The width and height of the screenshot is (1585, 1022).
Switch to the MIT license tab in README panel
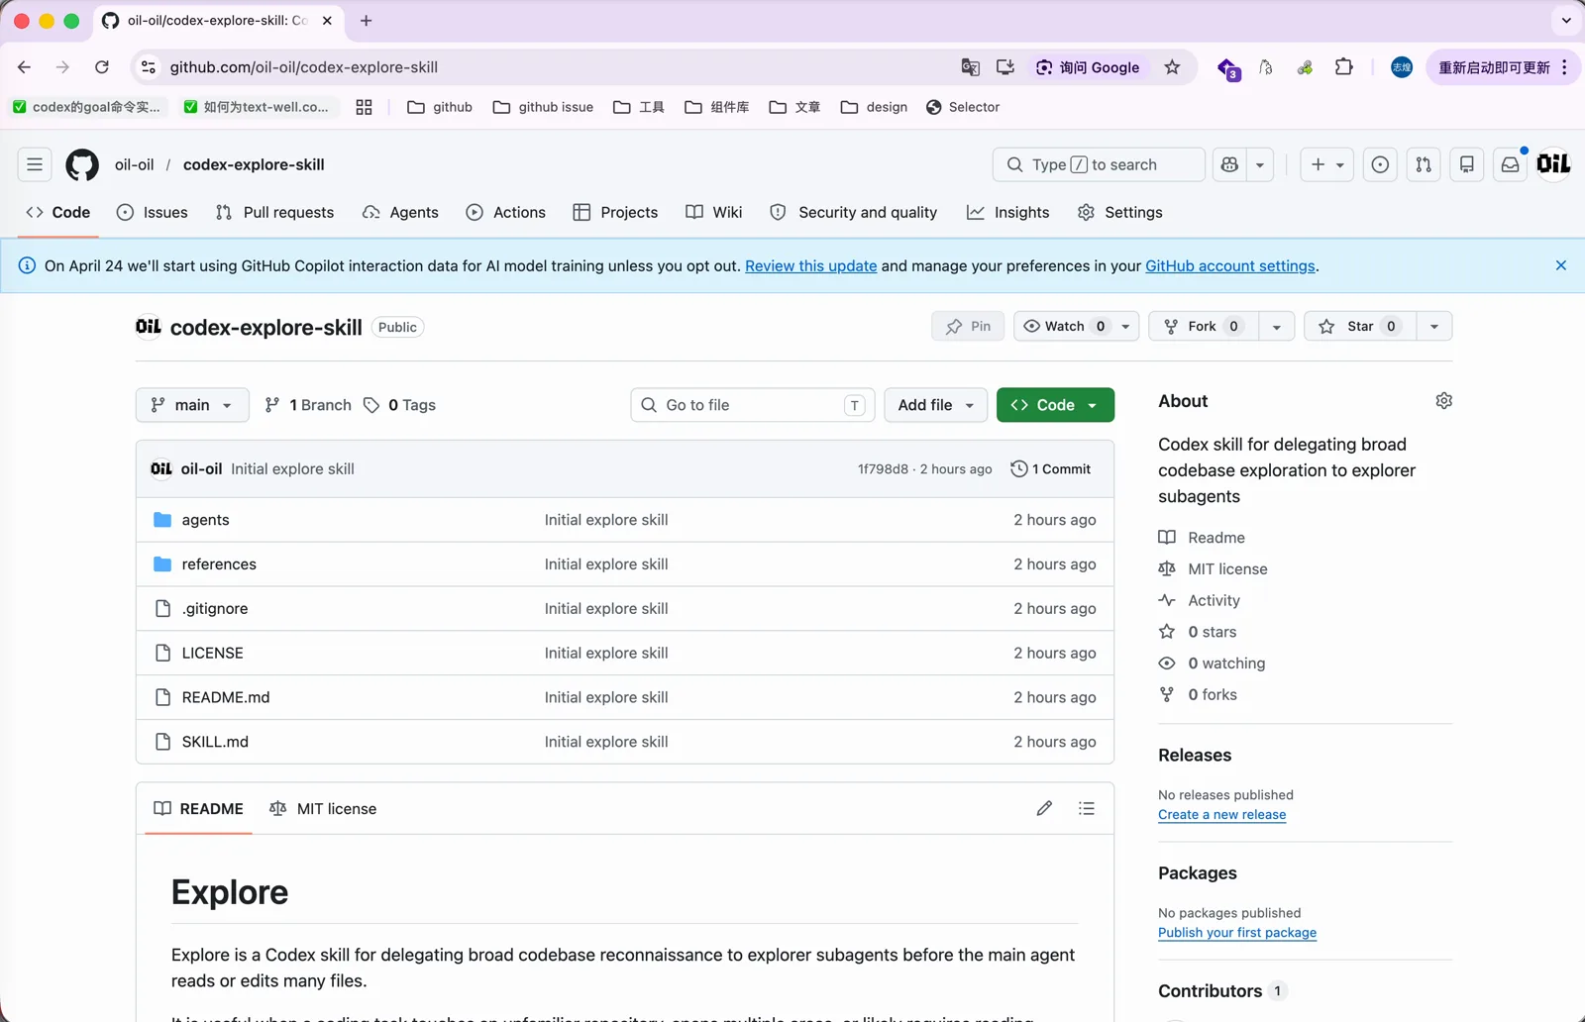[x=323, y=808]
